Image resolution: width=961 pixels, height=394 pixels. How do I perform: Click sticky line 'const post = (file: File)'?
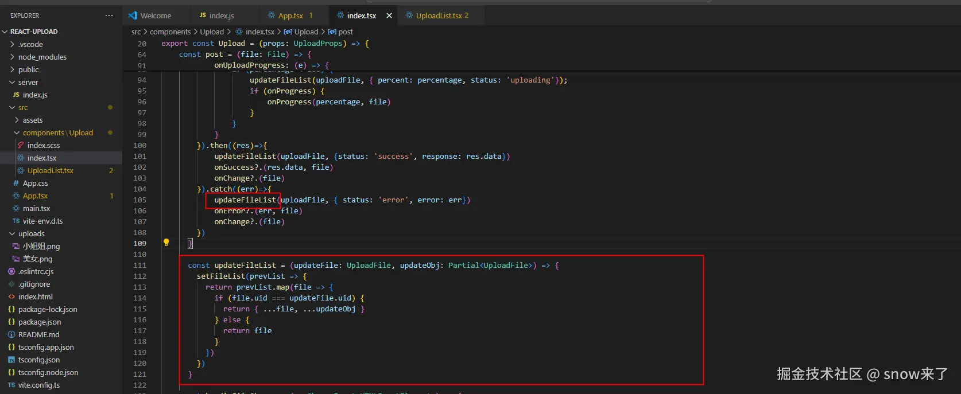(x=245, y=54)
